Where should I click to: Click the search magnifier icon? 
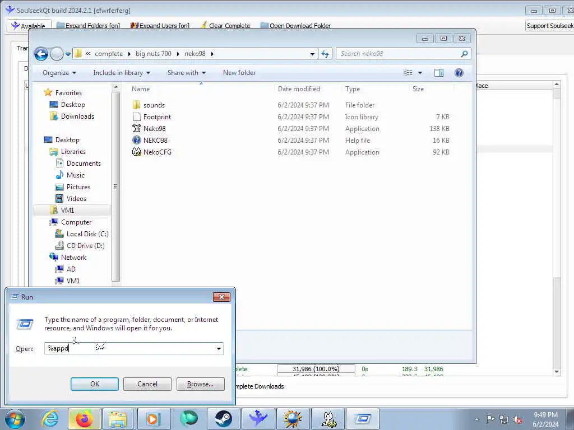coord(464,54)
